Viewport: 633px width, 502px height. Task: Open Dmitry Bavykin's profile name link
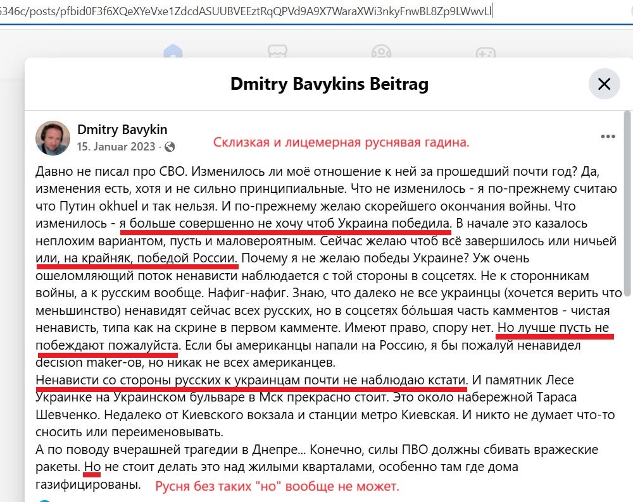click(x=122, y=130)
